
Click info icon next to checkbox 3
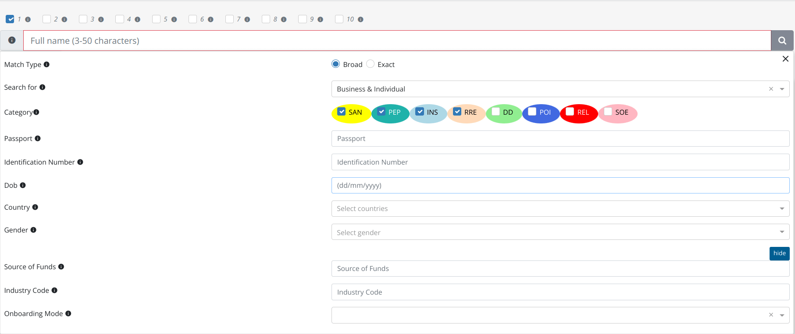click(x=101, y=19)
